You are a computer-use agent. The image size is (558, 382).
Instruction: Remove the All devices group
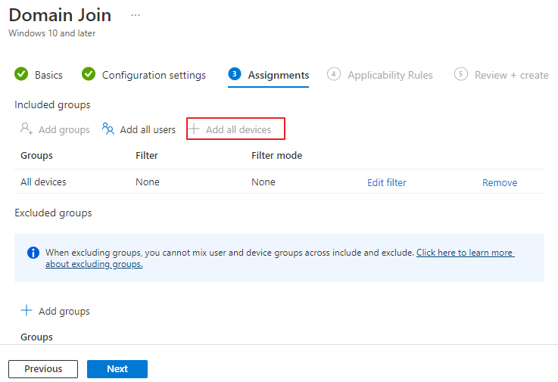pyautogui.click(x=500, y=182)
